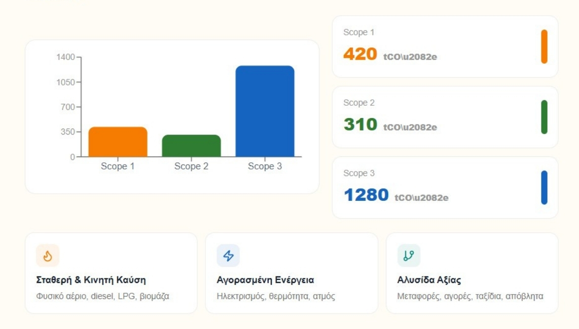Select the orange Scope 1 bar
Screen dimensions: 579x329
point(118,142)
